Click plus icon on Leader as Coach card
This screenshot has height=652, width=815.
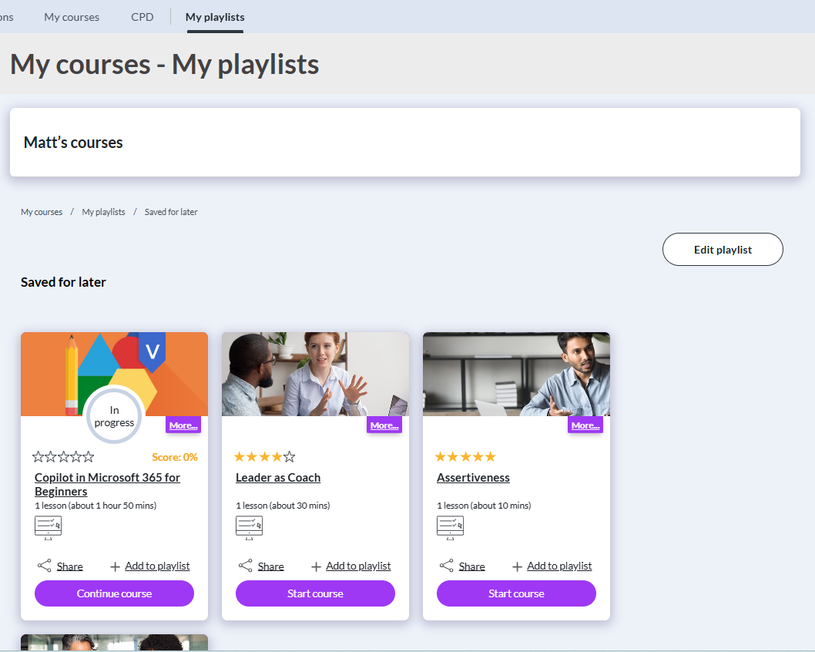pos(316,566)
